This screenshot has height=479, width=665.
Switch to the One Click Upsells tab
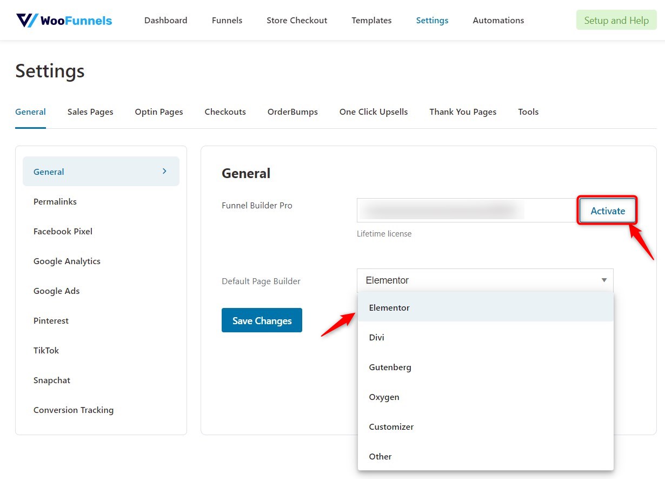point(374,112)
